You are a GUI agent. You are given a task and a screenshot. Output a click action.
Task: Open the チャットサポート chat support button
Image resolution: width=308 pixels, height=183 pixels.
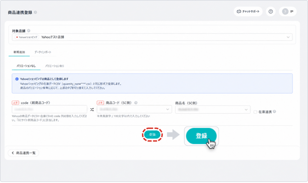click(248, 11)
